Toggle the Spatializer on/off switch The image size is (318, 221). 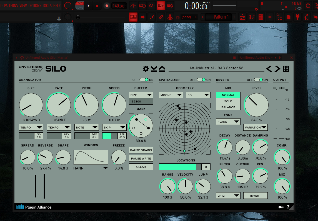click(201, 80)
